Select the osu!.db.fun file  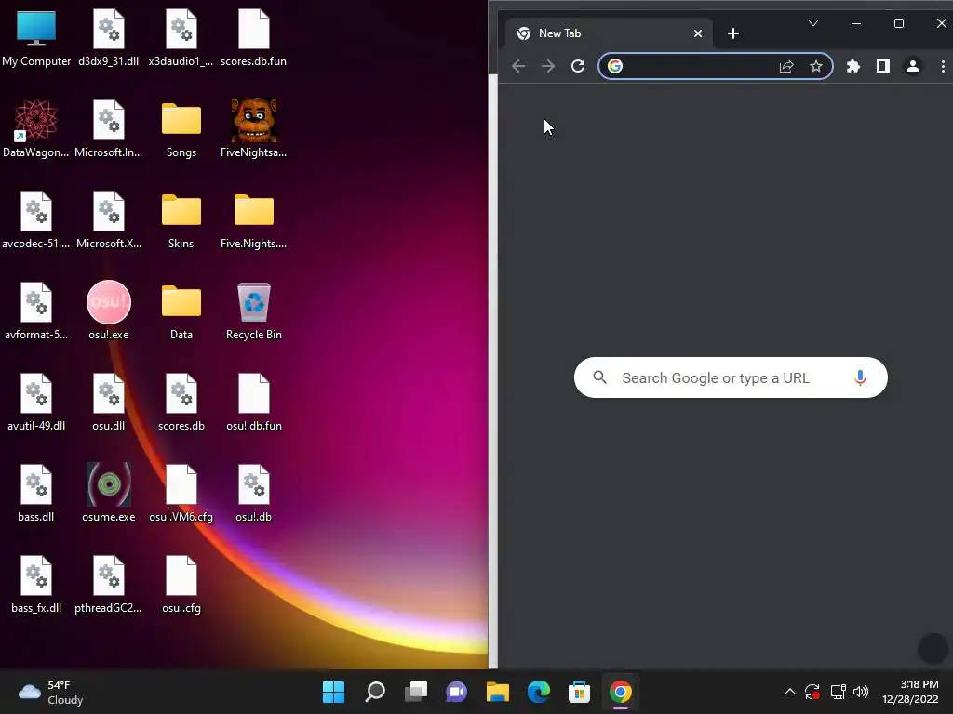click(x=253, y=402)
